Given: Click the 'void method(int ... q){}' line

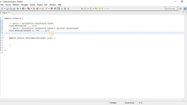Looking at the screenshot, I should click(23, 26).
